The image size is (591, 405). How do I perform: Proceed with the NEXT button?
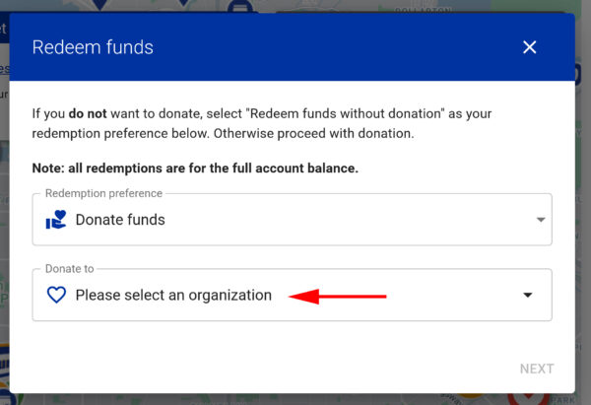tap(537, 369)
